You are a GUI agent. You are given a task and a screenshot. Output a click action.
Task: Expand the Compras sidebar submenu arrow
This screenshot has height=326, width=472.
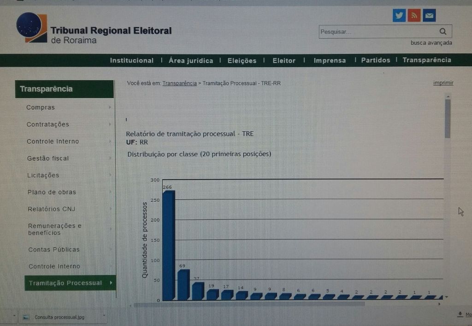point(110,107)
